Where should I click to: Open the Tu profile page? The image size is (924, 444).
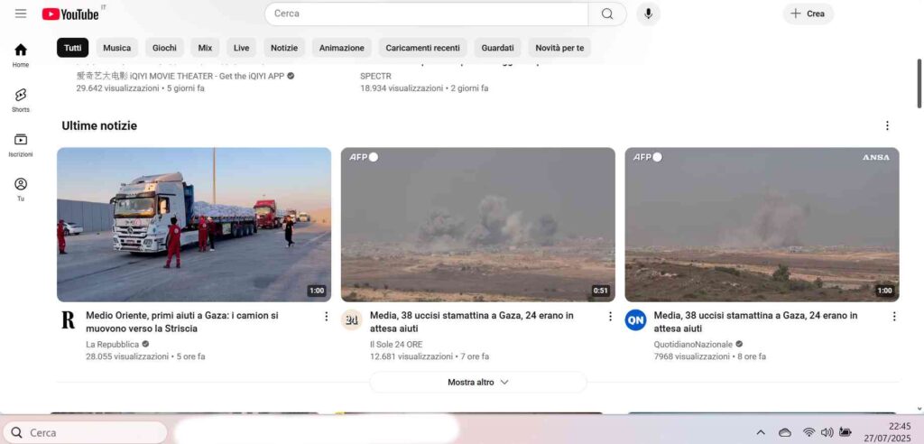point(20,189)
